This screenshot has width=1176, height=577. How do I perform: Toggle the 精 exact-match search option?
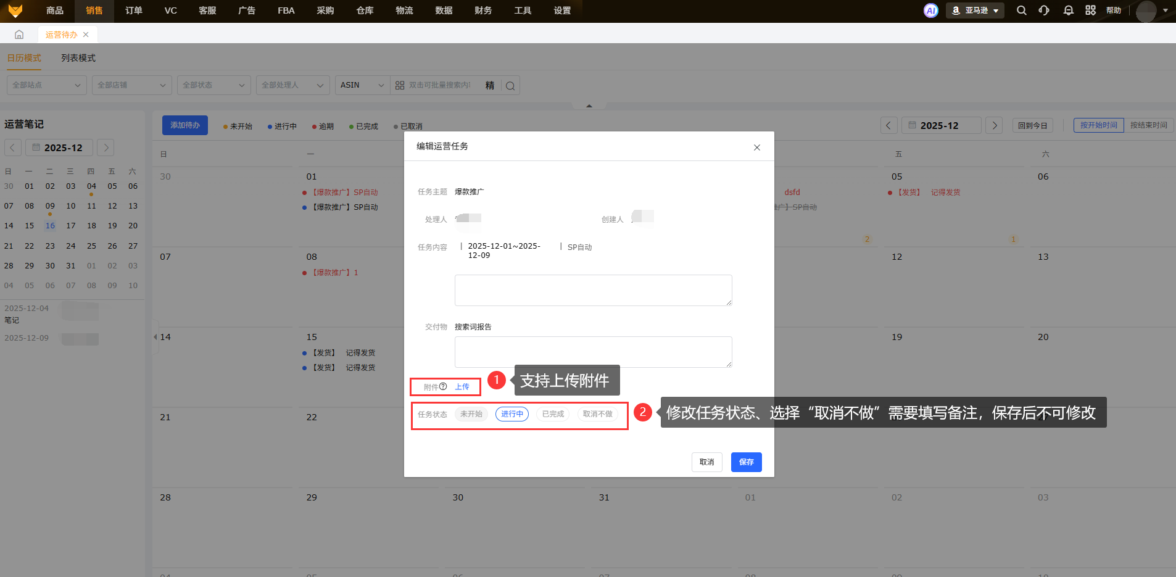tap(490, 85)
